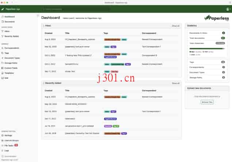232x162 pixels.
Task: Open the Inbox saved view
Action: [7, 31]
